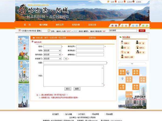Open the 户籍办理 scene service tile
The height and width of the screenshot is (121, 162).
(122, 87)
